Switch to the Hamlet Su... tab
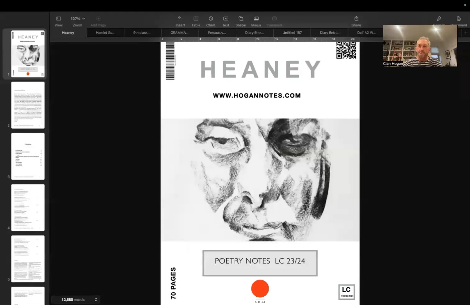The image size is (470, 305). pos(105,33)
